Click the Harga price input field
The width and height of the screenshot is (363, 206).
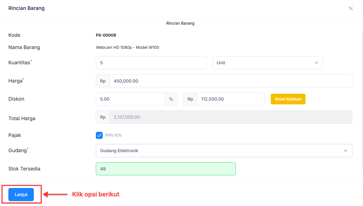pyautogui.click(x=231, y=81)
